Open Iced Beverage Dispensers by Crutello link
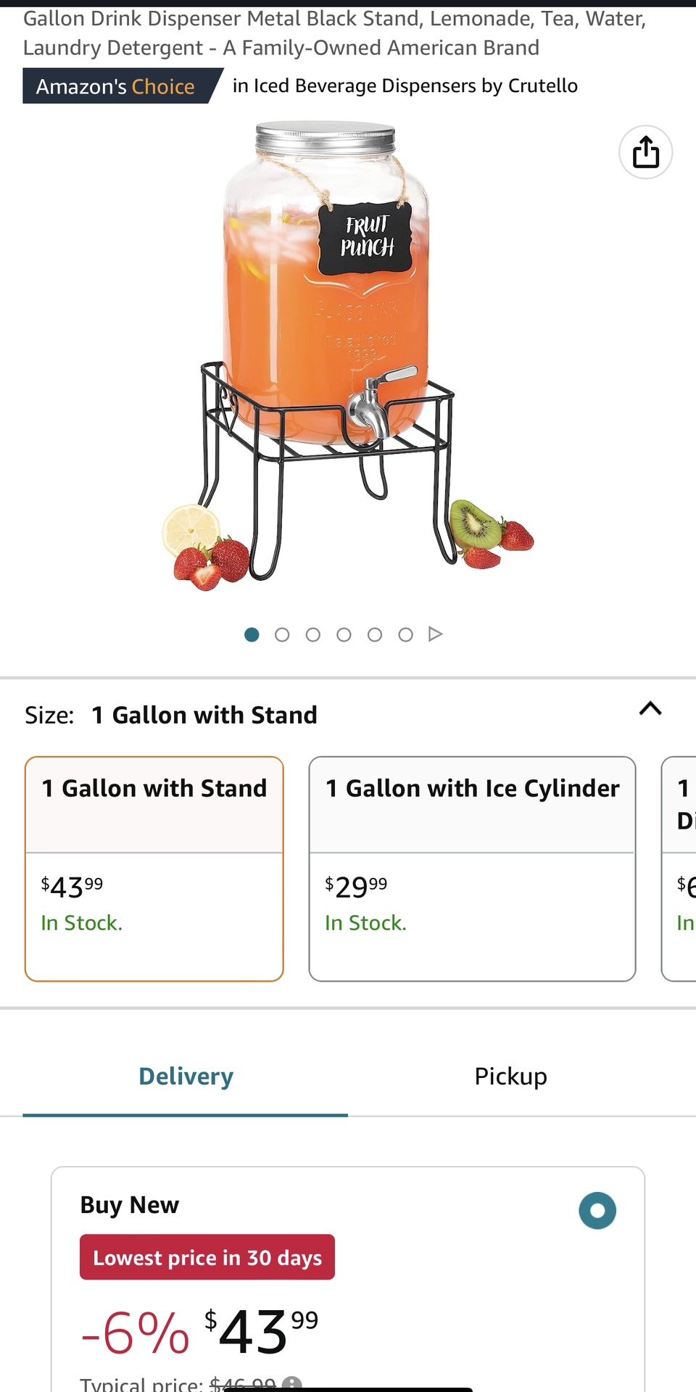This screenshot has width=696, height=1392. pyautogui.click(x=405, y=86)
